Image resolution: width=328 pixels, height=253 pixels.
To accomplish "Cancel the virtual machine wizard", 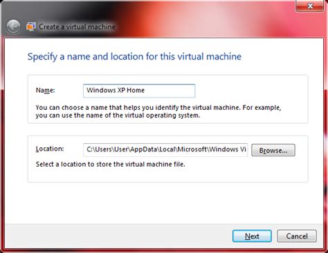I will click(297, 236).
